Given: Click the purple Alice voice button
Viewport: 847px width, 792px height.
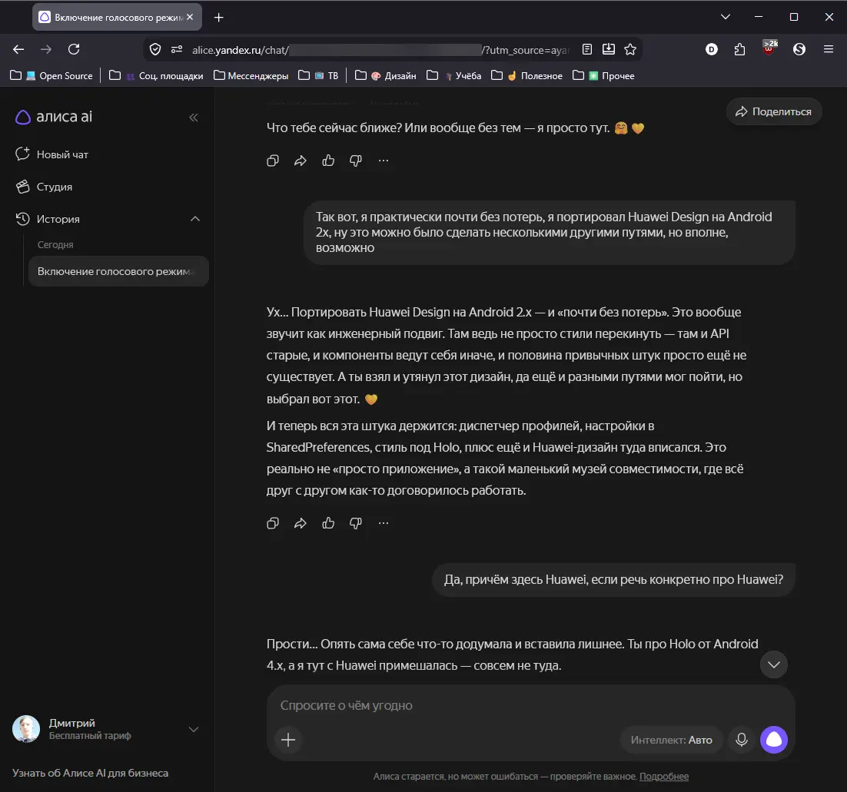Looking at the screenshot, I should tap(774, 739).
